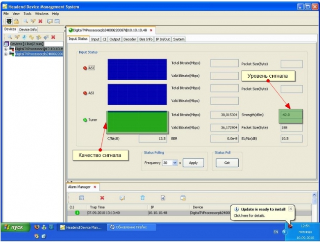Expand the second DigitalTVProcessorpb tree node
Viewport: 320px width, 242px height.
[x=6, y=54]
